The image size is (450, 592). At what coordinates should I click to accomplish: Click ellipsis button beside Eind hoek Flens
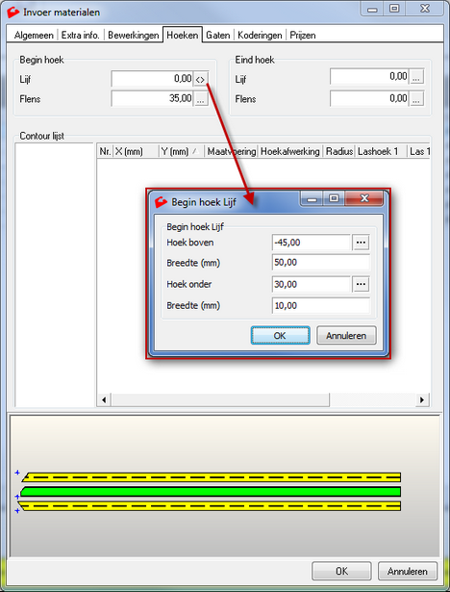pyautogui.click(x=416, y=99)
